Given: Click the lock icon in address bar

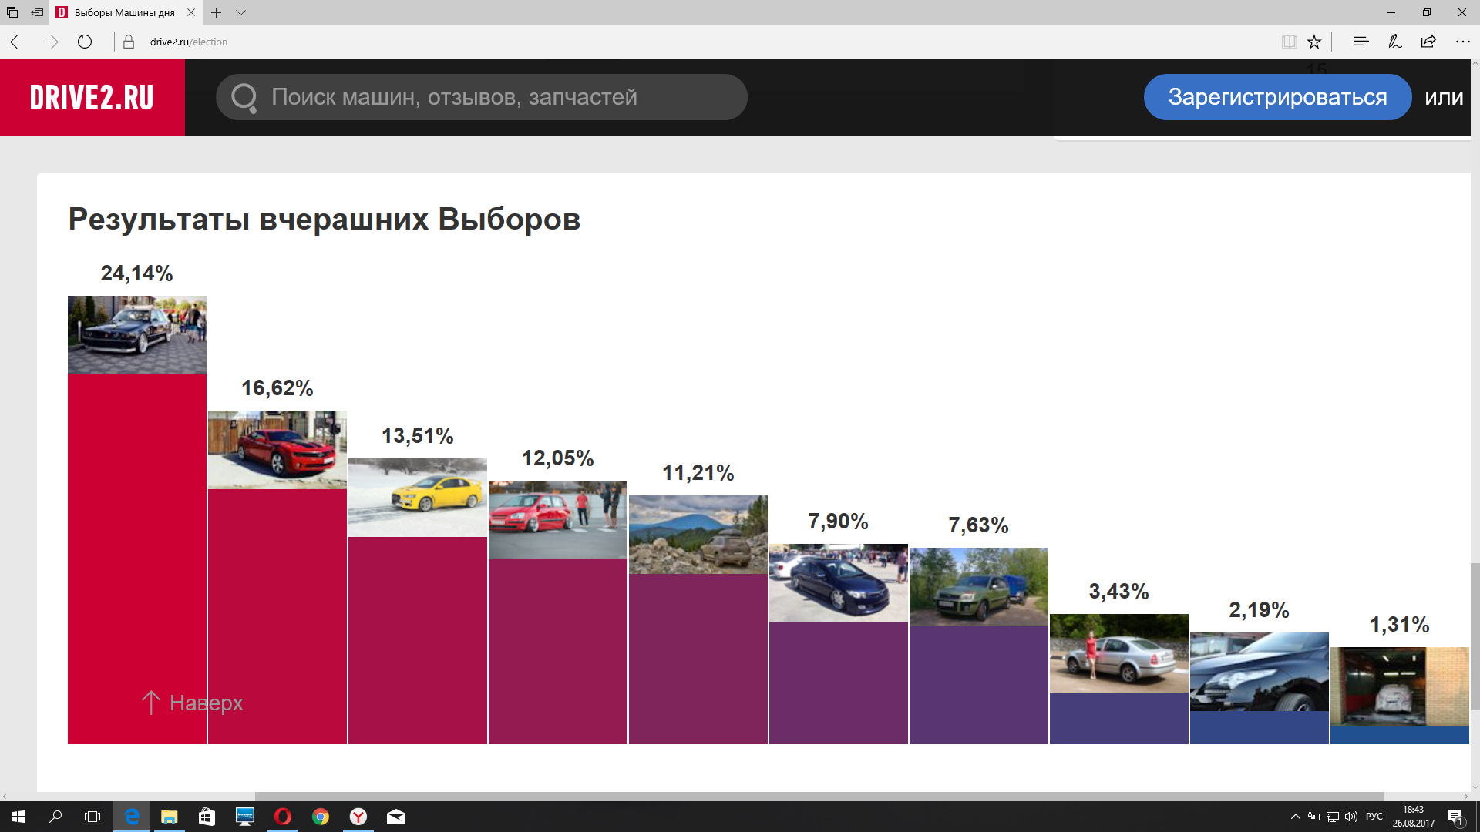Looking at the screenshot, I should [129, 42].
